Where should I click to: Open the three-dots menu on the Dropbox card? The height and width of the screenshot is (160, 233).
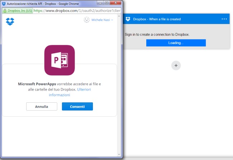224,19
